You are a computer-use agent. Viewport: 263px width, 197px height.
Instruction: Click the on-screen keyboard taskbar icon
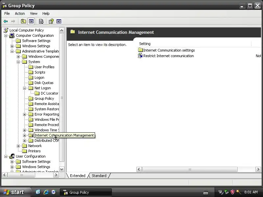click(206, 193)
